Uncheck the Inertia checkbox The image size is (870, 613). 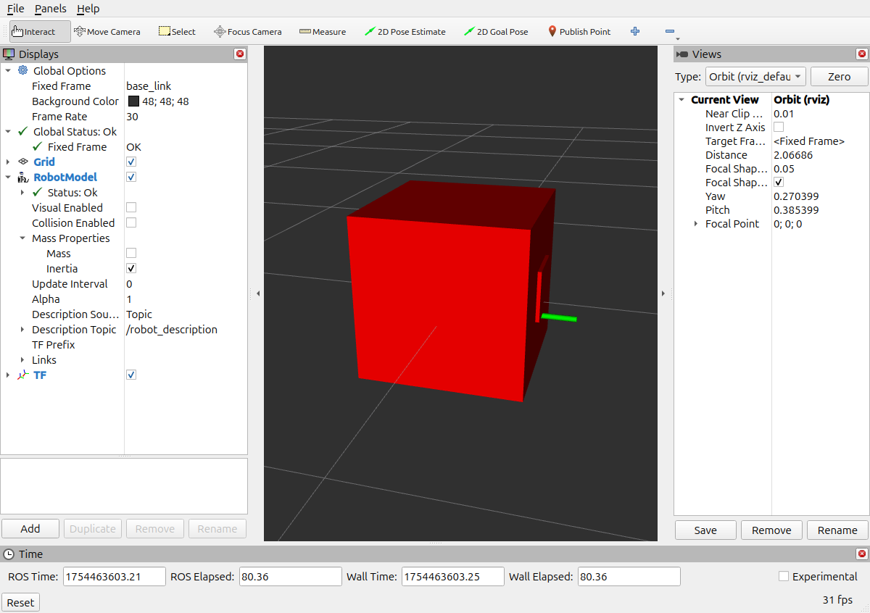(x=131, y=269)
